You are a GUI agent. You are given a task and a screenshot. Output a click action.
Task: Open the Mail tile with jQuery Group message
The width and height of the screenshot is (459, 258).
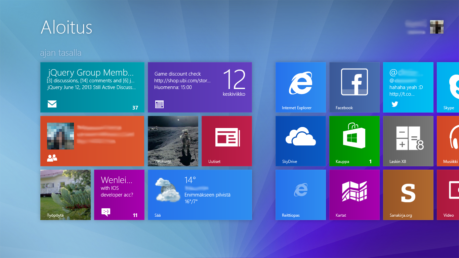click(92, 87)
